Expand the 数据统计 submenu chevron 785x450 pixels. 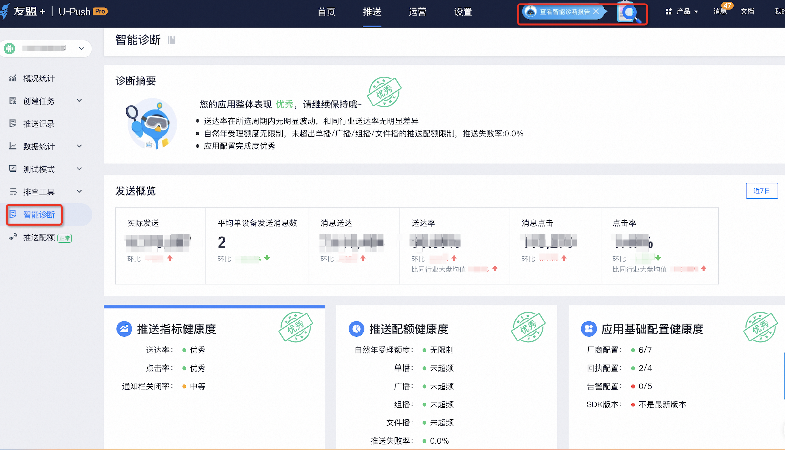79,146
